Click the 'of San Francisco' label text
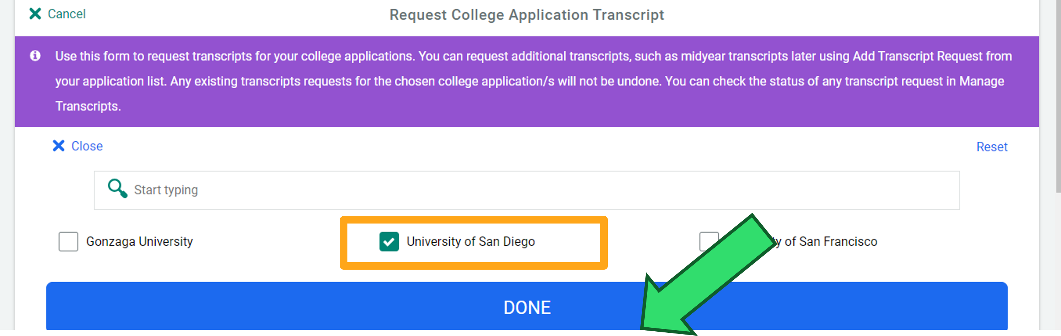1061x336 pixels. coord(831,242)
